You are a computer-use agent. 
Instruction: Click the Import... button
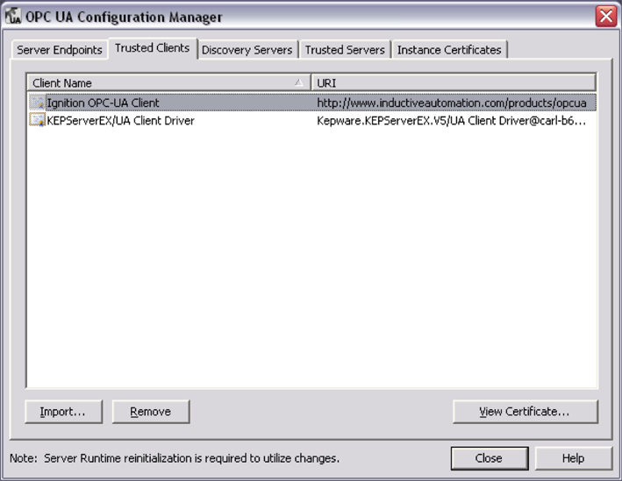tap(63, 412)
